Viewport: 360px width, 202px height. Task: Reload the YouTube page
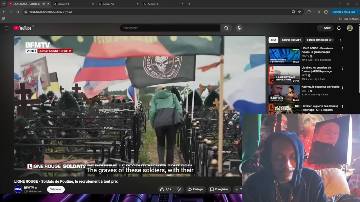coord(17,12)
